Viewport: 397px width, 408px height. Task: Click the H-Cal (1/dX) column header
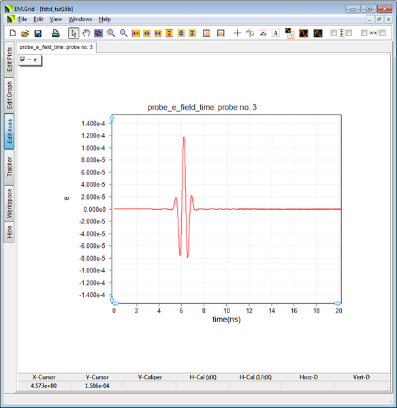255,377
